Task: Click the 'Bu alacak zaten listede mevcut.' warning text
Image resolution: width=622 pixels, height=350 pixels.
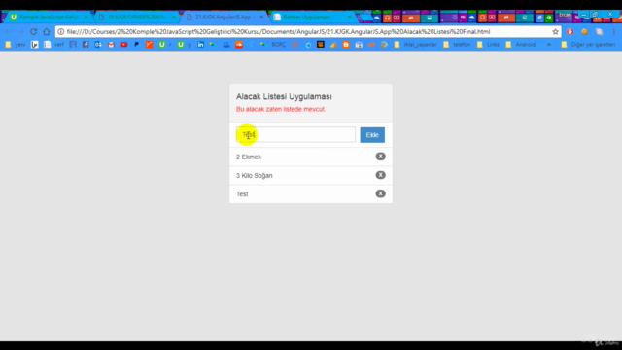Action: coord(281,109)
